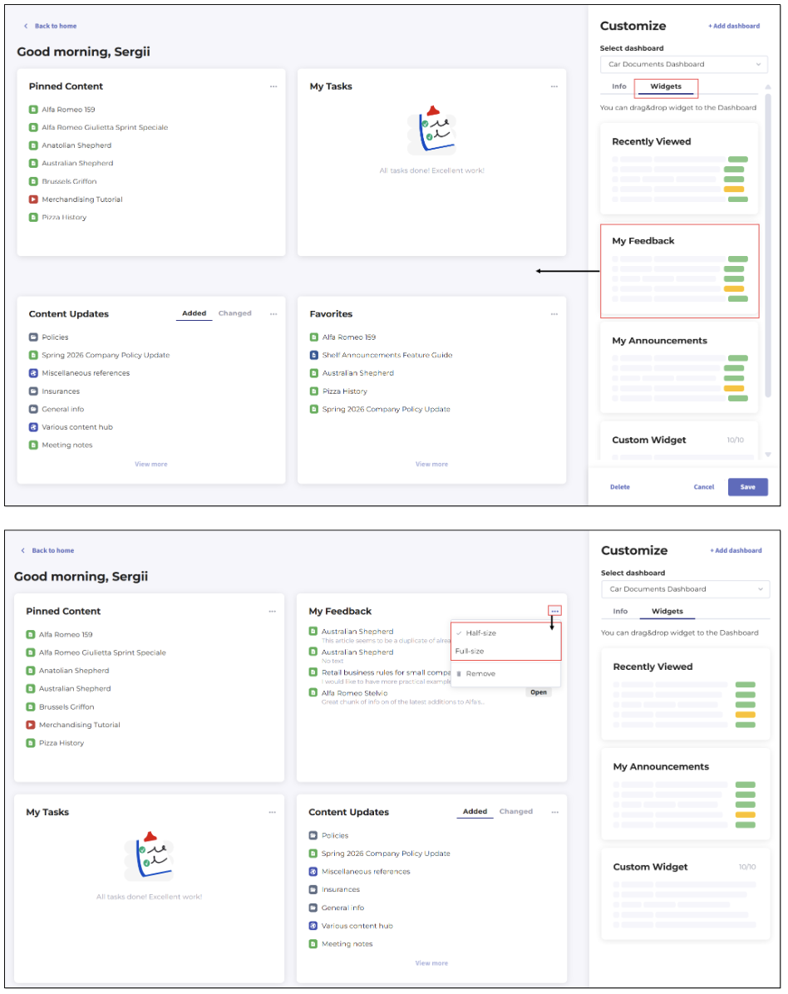Click back chevron icon in lower screenshot
788x994 pixels.
click(22, 550)
